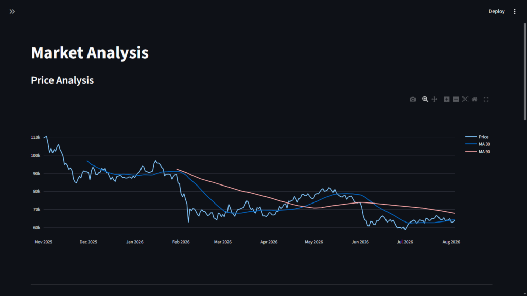Click the Jan 2026 x-axis label
Screen dimensions: 527x296
coord(135,242)
